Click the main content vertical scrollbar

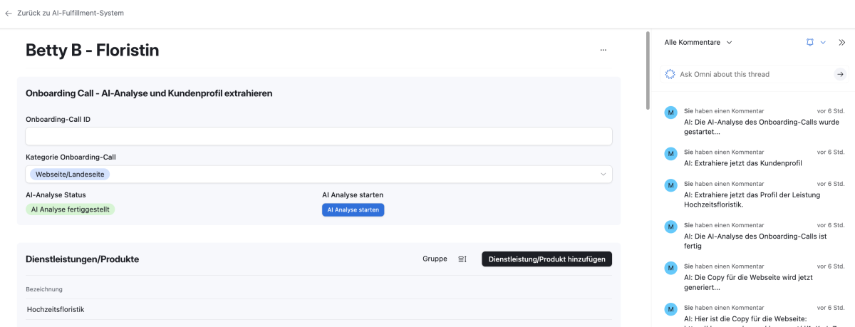[x=647, y=71]
